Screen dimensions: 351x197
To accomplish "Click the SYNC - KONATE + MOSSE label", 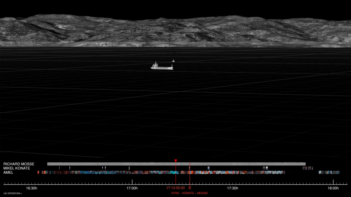I will (x=190, y=193).
